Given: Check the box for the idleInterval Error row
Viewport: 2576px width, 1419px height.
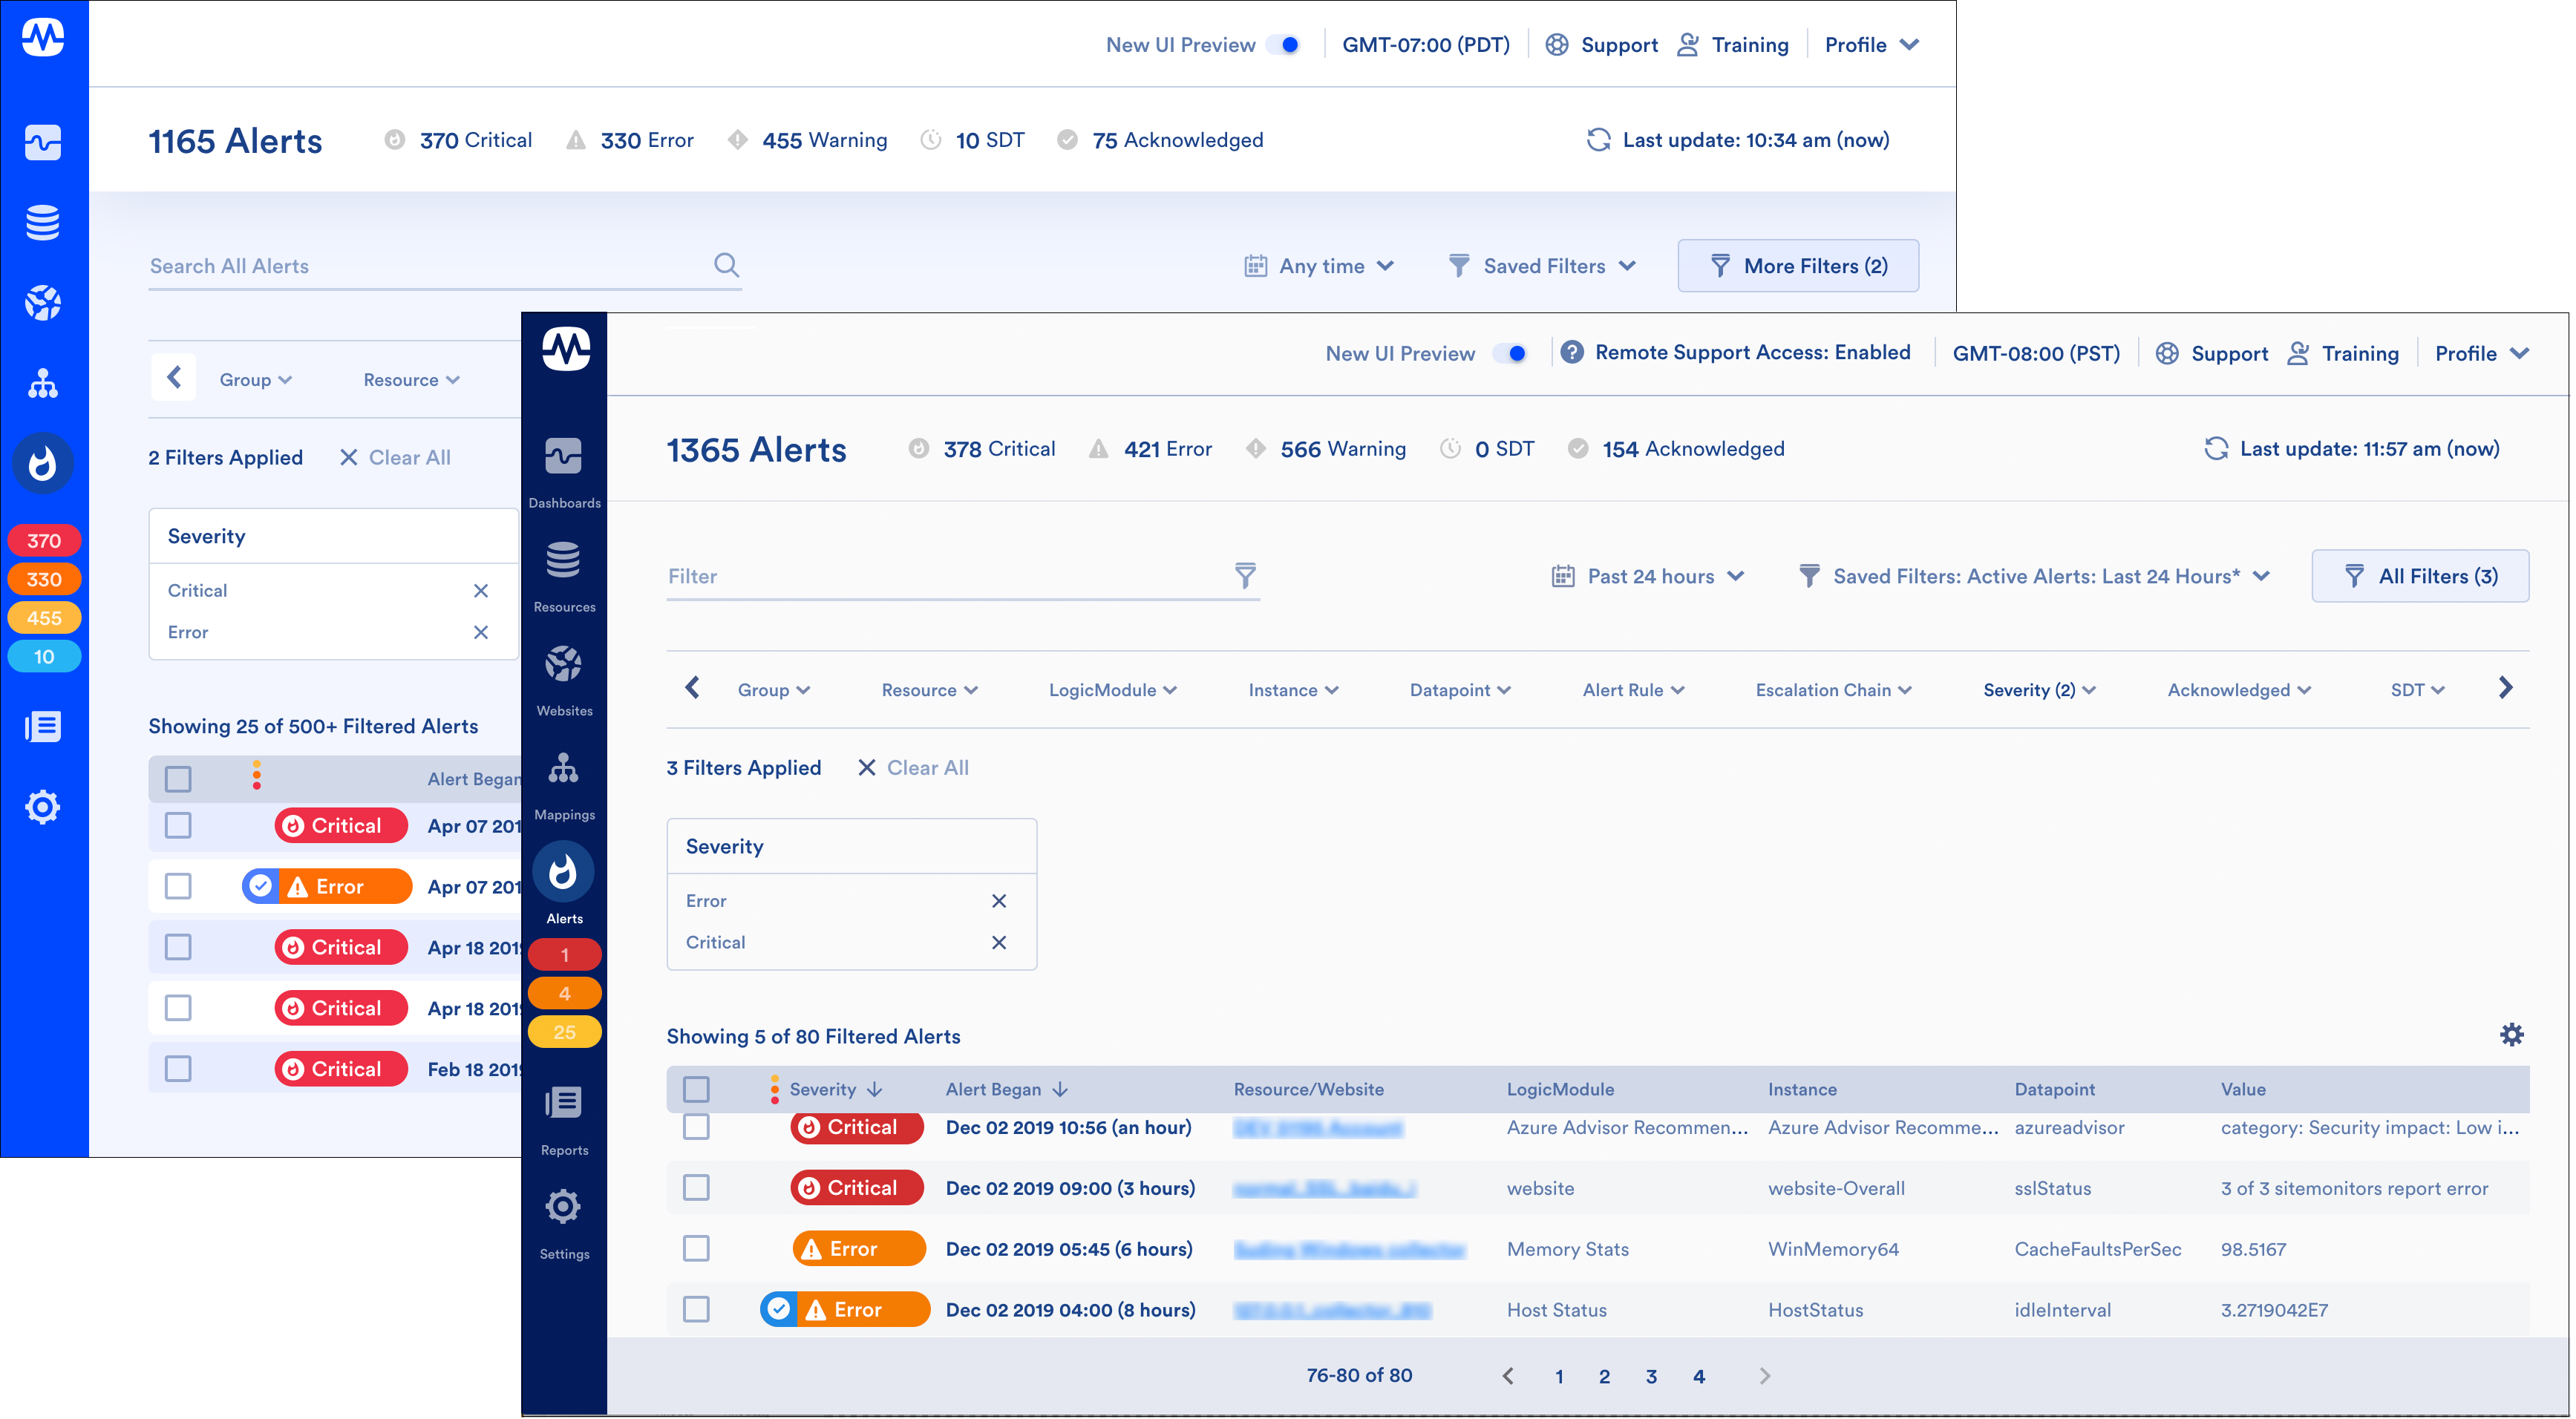Looking at the screenshot, I should [x=696, y=1310].
